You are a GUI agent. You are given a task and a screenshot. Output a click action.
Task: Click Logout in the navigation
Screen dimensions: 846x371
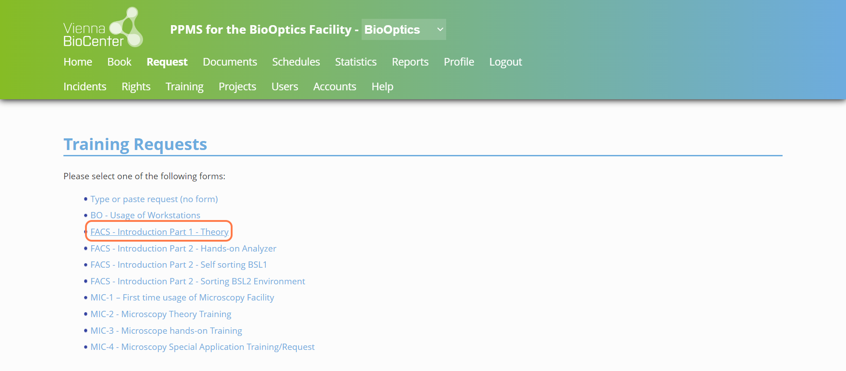click(x=506, y=62)
